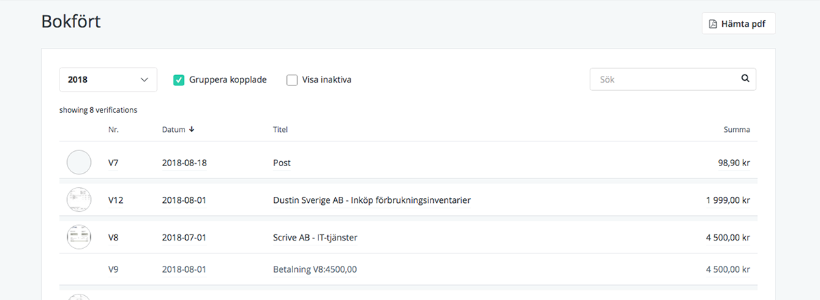The image size is (820, 300).
Task: Sort by the Titel column header
Action: [x=280, y=129]
